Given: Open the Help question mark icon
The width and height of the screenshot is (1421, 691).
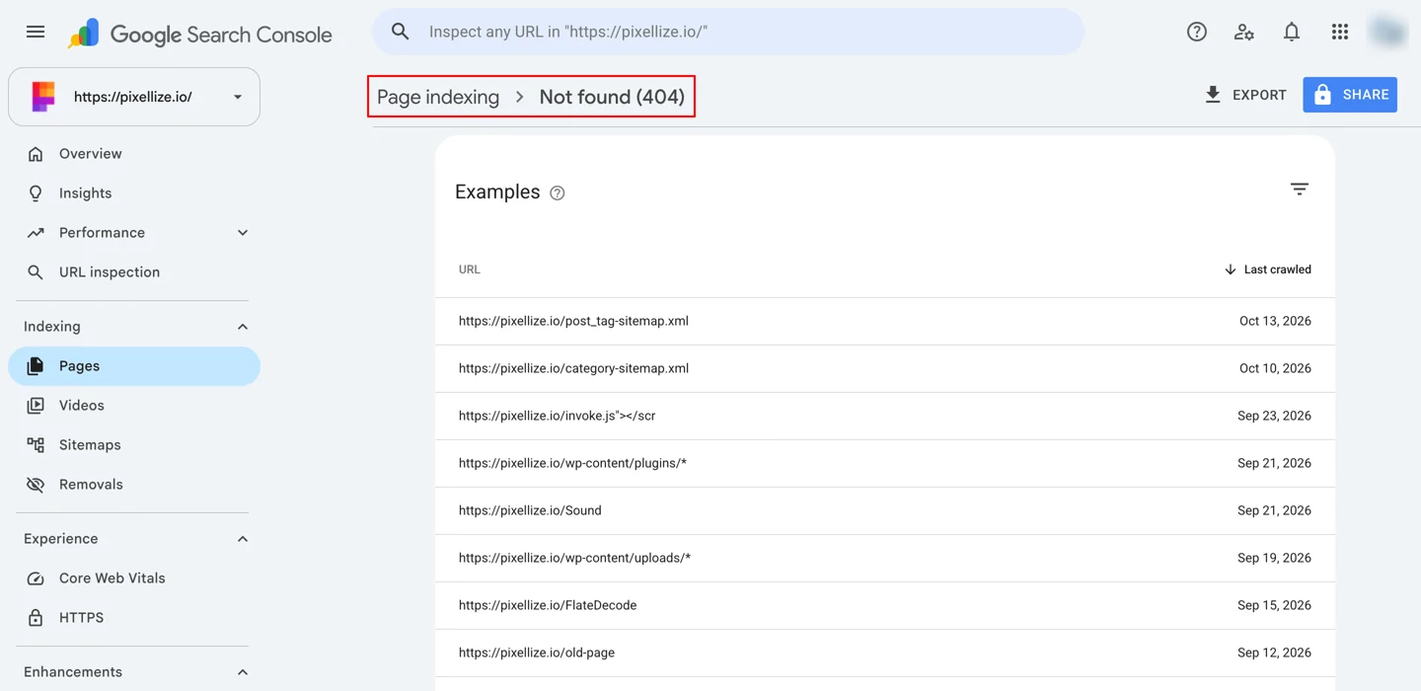Looking at the screenshot, I should (x=1197, y=32).
